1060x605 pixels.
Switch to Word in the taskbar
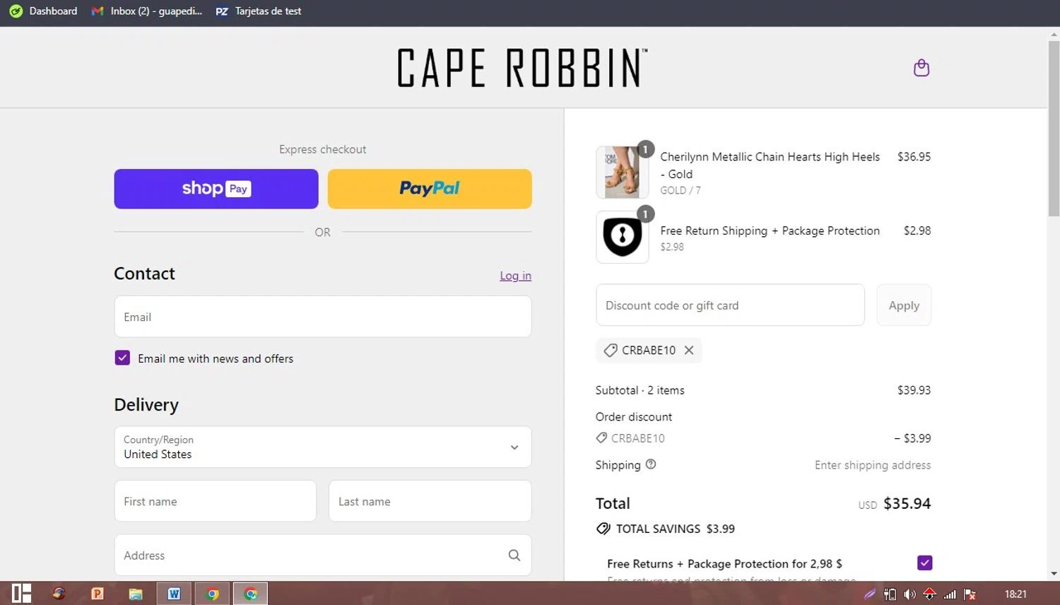tap(174, 594)
